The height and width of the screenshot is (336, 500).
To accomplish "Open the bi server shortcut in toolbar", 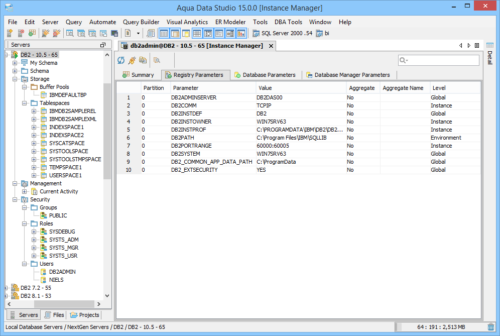I will [x=322, y=33].
